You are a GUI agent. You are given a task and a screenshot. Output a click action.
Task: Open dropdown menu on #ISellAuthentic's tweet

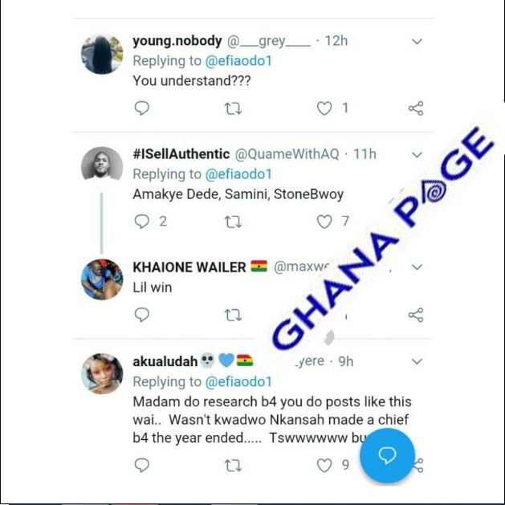pos(417,155)
